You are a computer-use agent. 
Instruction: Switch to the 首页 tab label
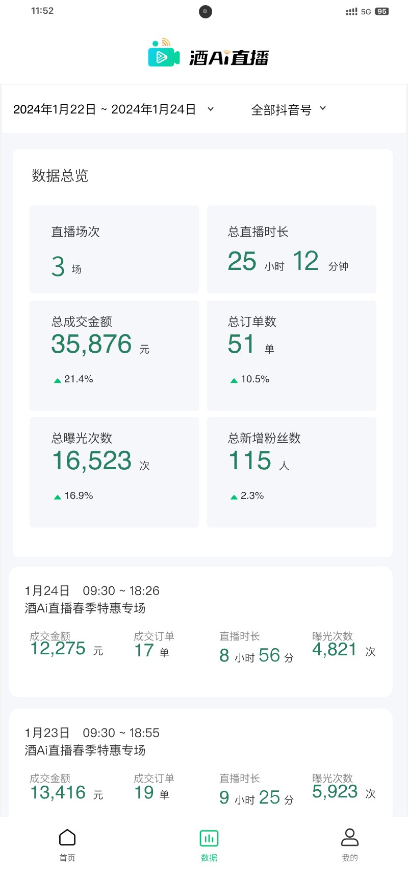(x=67, y=858)
